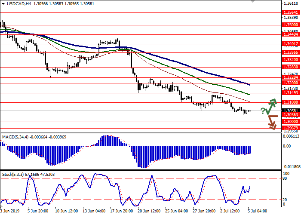
Task: Select the 1.30000 support level label
Action: 289,122
